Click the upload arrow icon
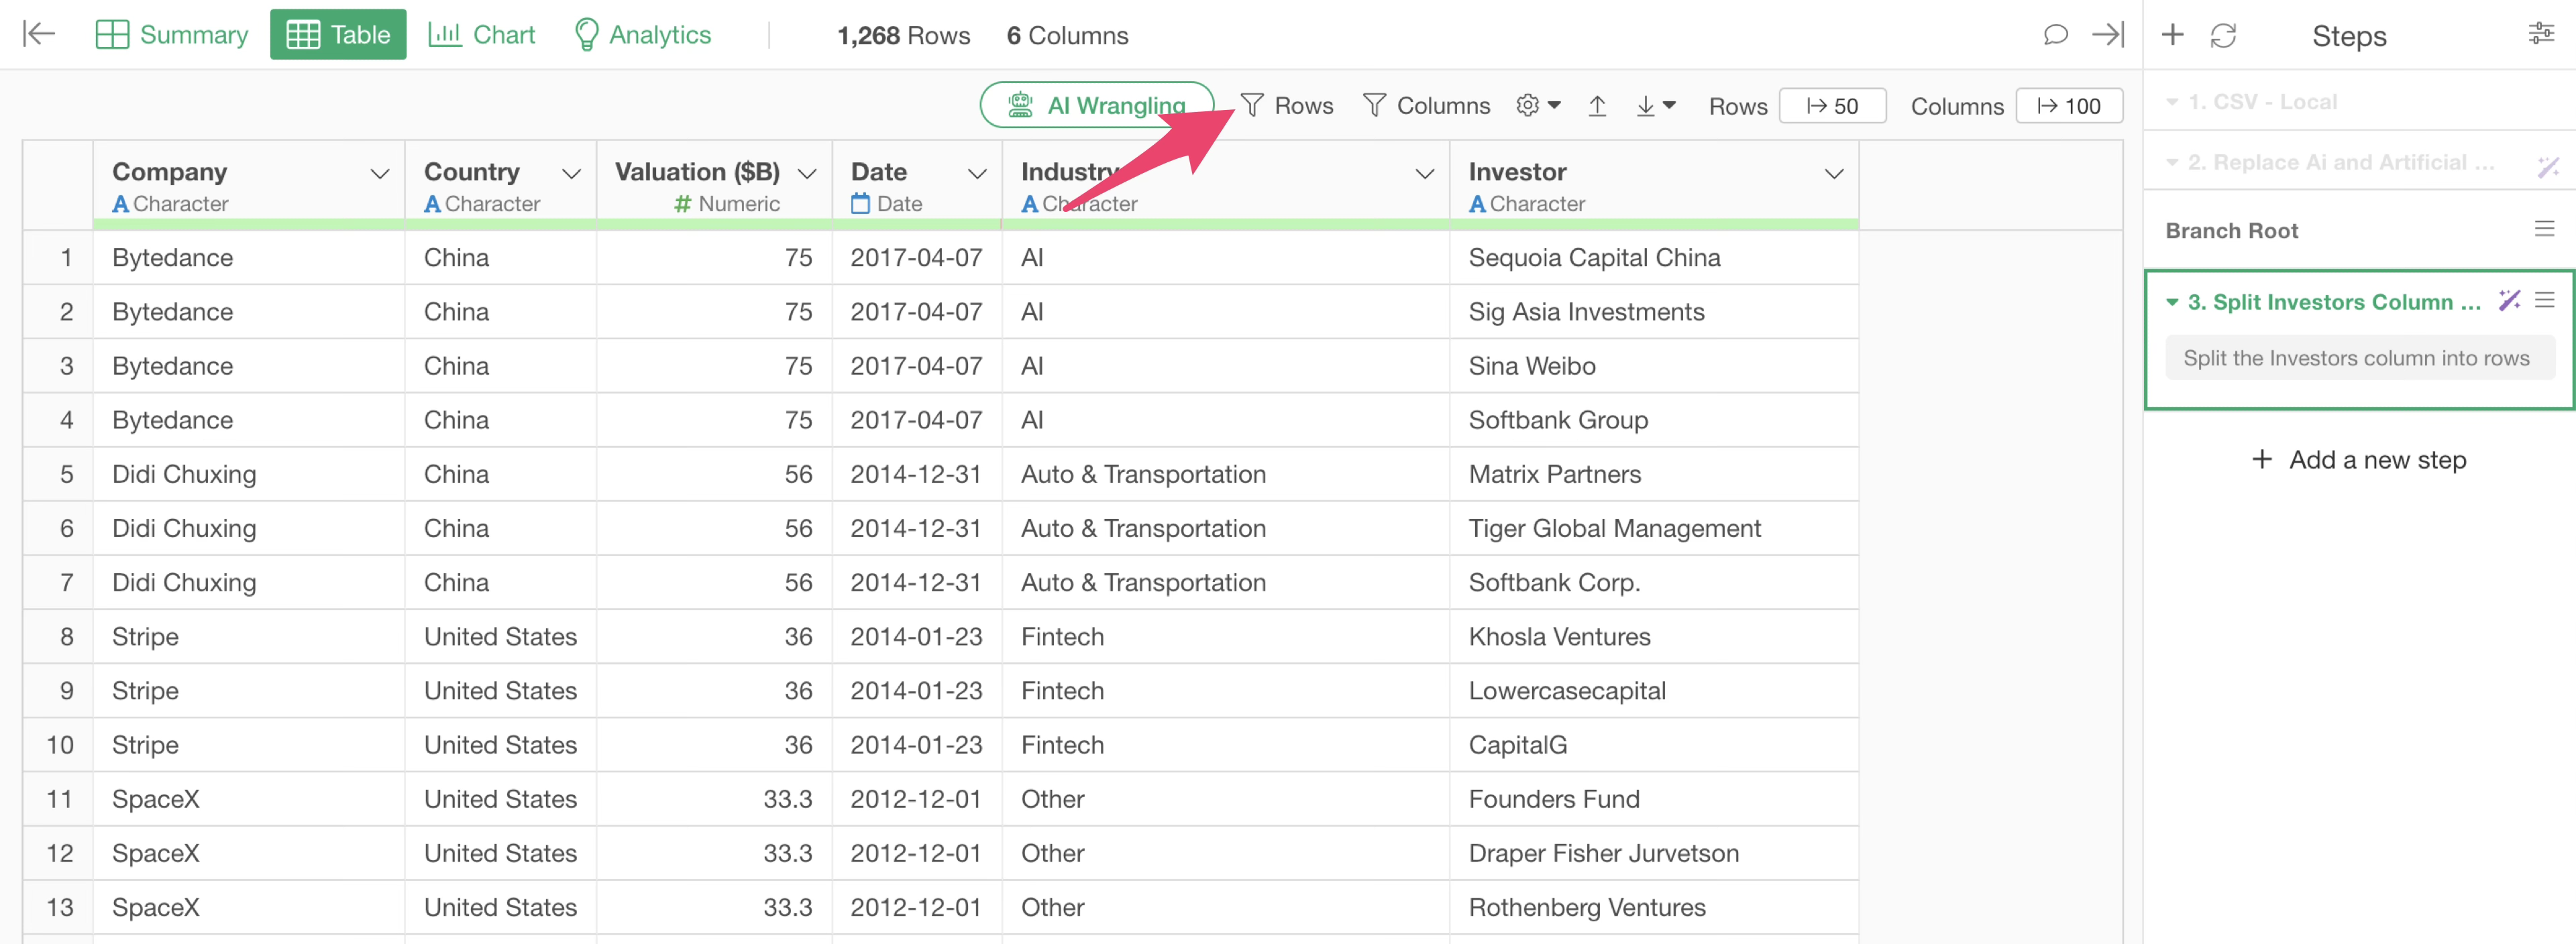 (1597, 105)
